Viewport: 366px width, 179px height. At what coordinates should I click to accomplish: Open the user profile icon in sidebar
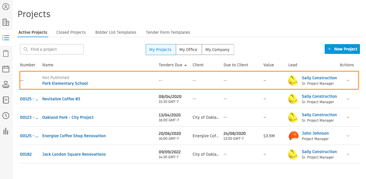coord(6,7)
